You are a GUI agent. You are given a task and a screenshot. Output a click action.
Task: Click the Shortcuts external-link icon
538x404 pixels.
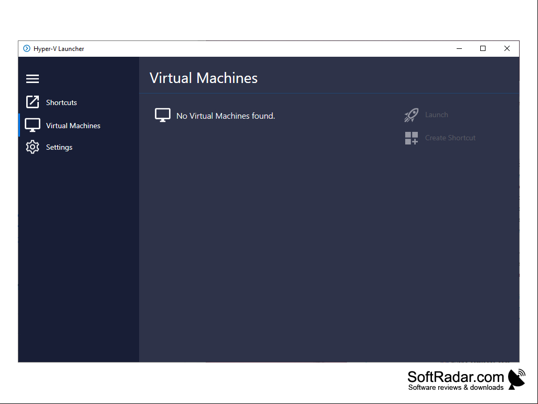point(33,102)
